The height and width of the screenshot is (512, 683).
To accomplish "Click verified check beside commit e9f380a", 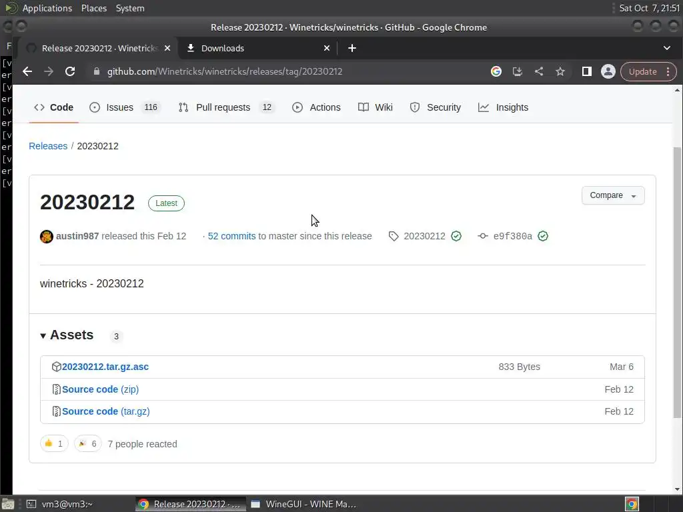I will pos(543,237).
